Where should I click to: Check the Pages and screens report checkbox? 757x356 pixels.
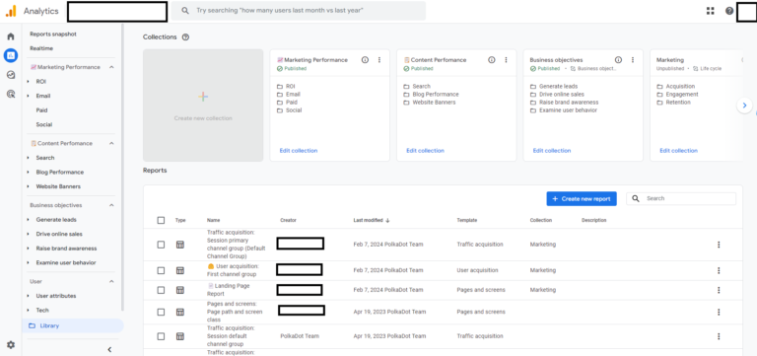coord(161,312)
